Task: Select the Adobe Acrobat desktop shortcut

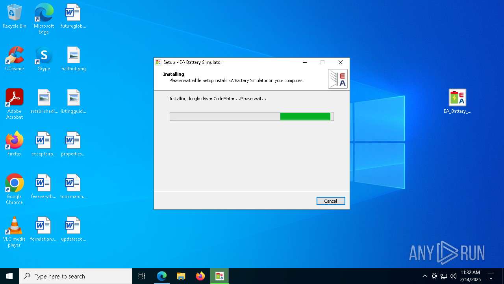Action: coord(15,104)
